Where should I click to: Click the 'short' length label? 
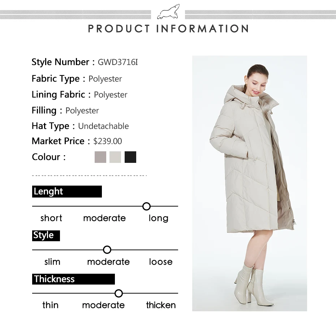click(x=51, y=218)
